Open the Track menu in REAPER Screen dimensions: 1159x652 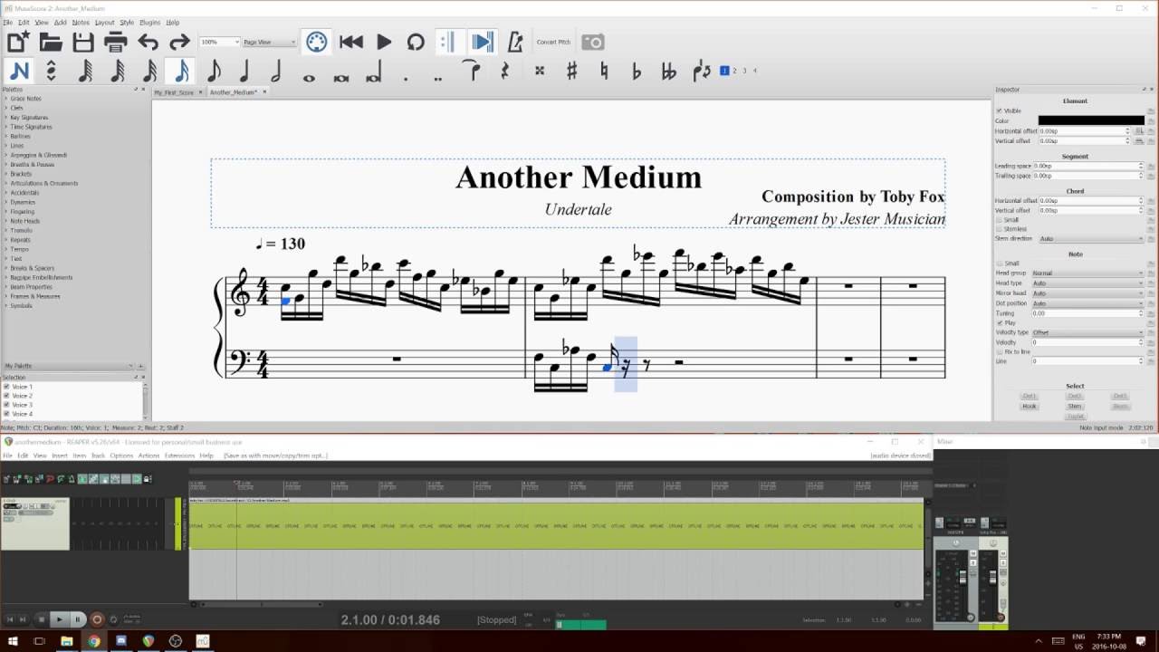(98, 455)
